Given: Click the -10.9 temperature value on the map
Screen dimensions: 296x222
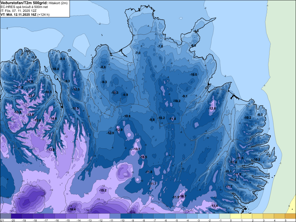Looking at the screenshot, I should coord(110,133).
